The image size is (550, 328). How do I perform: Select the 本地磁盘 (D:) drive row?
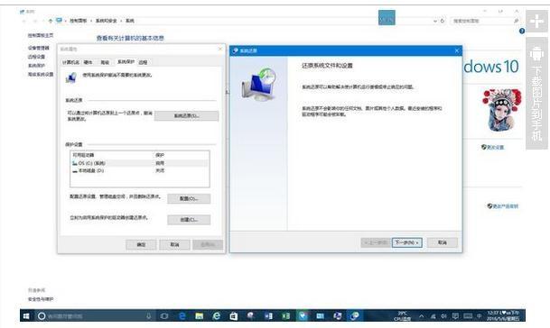coord(140,171)
